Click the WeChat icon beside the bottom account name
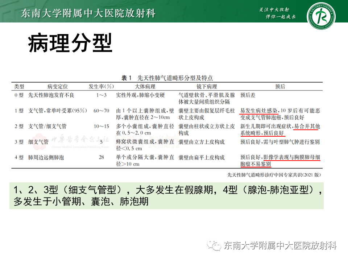348x261 pixels. (214, 245)
